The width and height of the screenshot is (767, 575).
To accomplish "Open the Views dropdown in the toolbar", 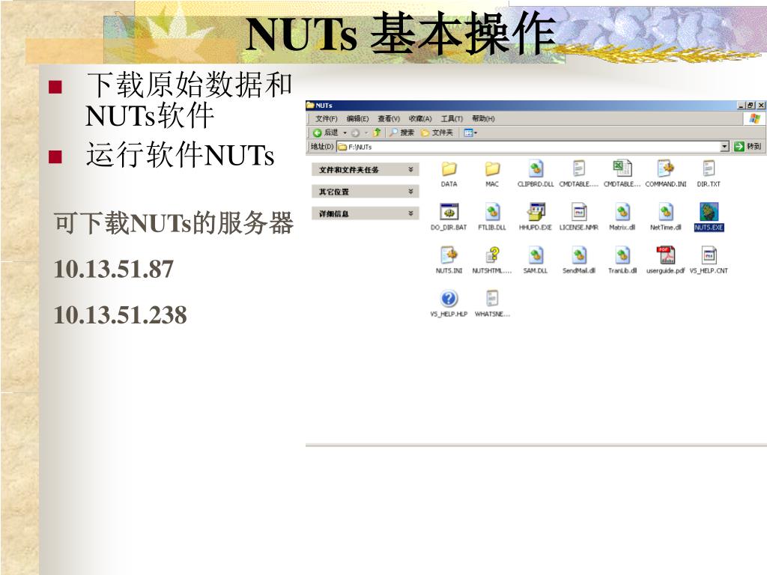I will pos(470,133).
